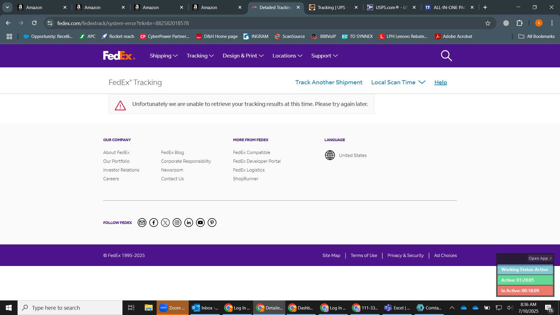Open the Local Scan Time dropdown

pos(398,82)
